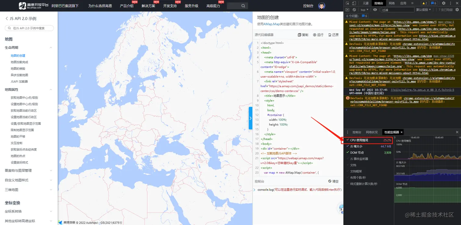Open 开发支持 in the top navigation
Screen dimensions: 461x225
[170, 6]
